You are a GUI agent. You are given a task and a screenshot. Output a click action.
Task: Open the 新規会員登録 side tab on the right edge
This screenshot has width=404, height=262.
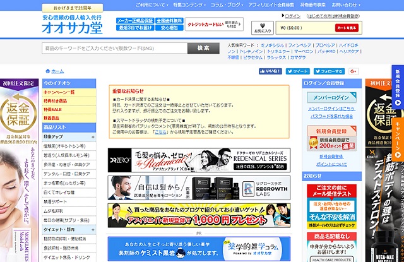(398, 87)
